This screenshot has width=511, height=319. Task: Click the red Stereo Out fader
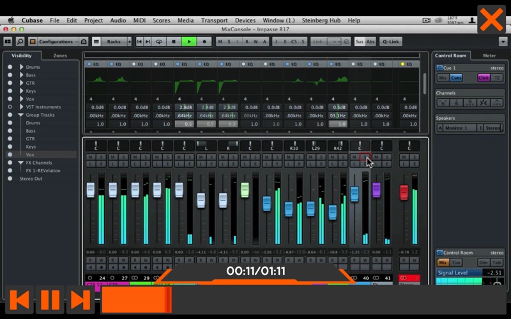pos(404,192)
